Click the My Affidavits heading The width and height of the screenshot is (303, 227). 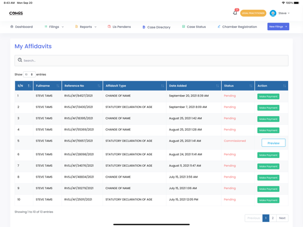(33, 46)
